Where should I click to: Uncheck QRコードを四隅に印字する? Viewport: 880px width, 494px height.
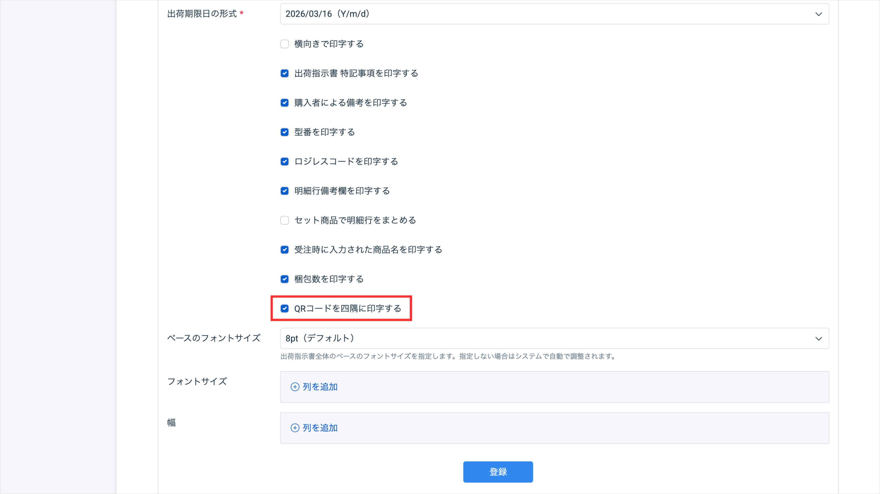pyautogui.click(x=285, y=309)
